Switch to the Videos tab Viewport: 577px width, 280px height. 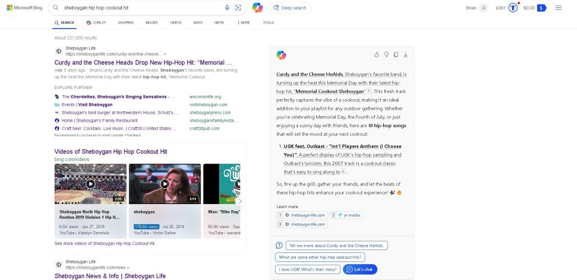pos(176,23)
